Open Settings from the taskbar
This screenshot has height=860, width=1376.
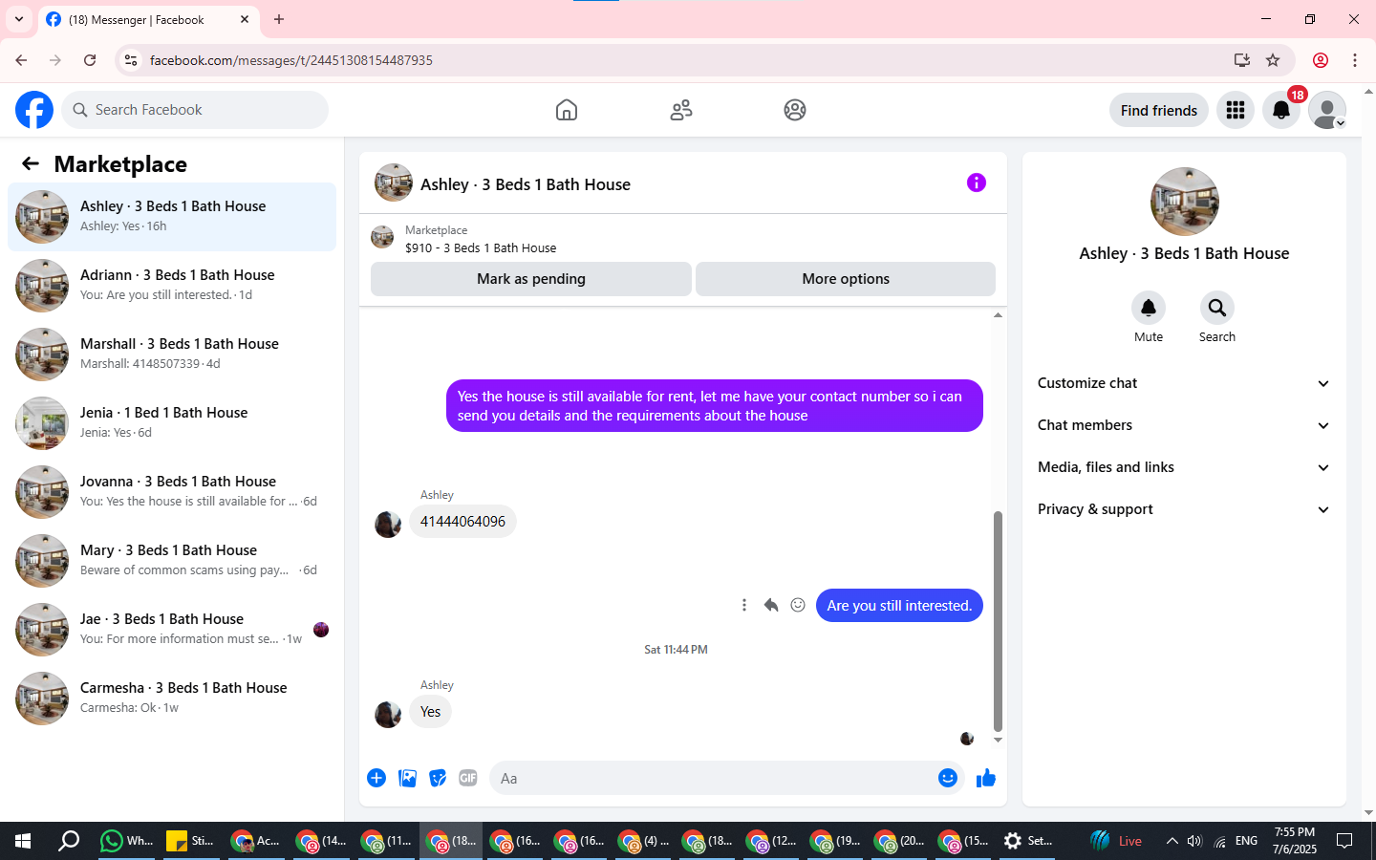click(x=1028, y=841)
